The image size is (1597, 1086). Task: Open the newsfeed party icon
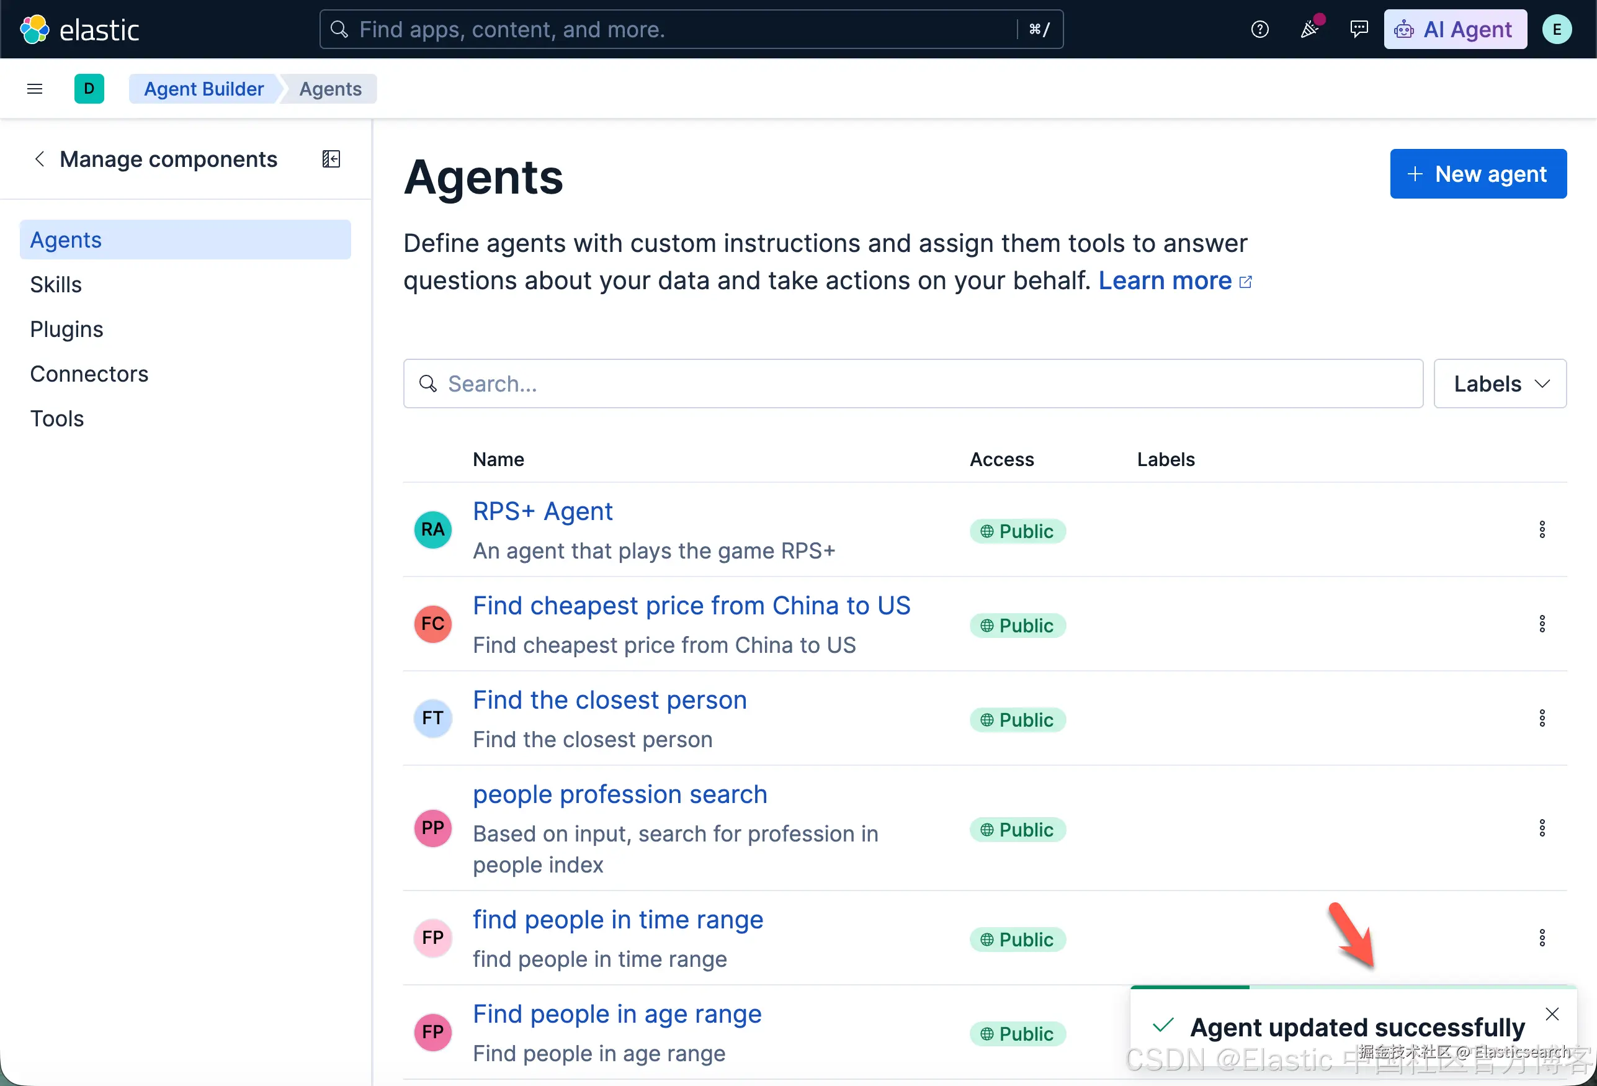(1310, 30)
